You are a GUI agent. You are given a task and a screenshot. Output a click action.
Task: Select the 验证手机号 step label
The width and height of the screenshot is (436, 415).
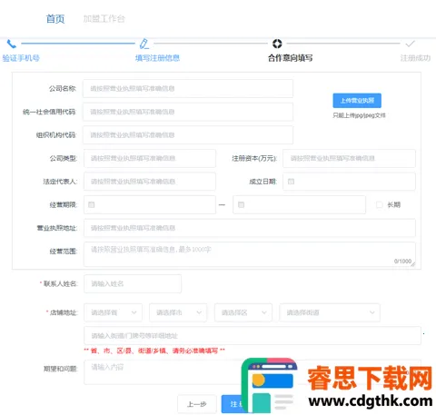(x=21, y=58)
